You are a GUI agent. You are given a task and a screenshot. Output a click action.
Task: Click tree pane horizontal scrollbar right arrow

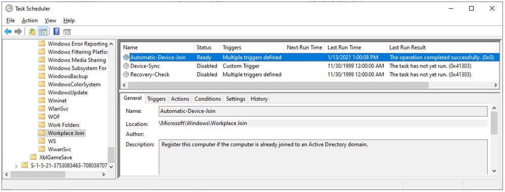tap(104, 174)
